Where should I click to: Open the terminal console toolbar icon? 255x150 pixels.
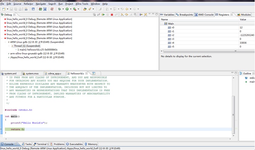click(x=33, y=9)
